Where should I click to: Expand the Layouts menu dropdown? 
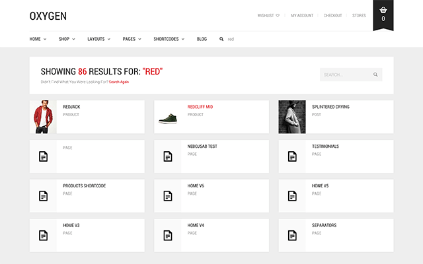[99, 39]
